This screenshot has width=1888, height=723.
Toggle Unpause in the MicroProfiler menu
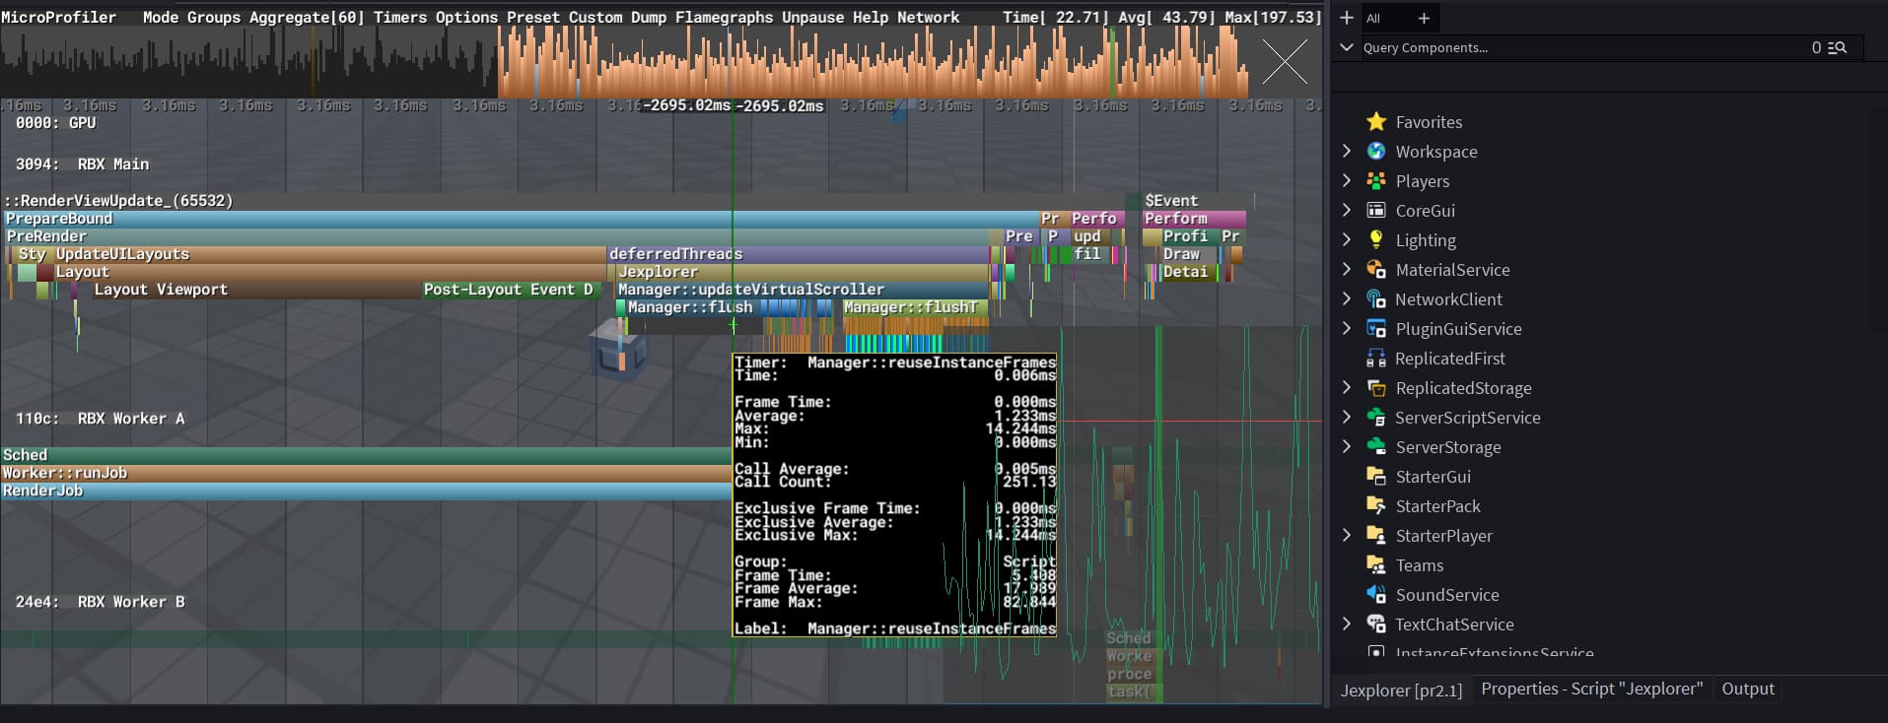click(x=814, y=17)
